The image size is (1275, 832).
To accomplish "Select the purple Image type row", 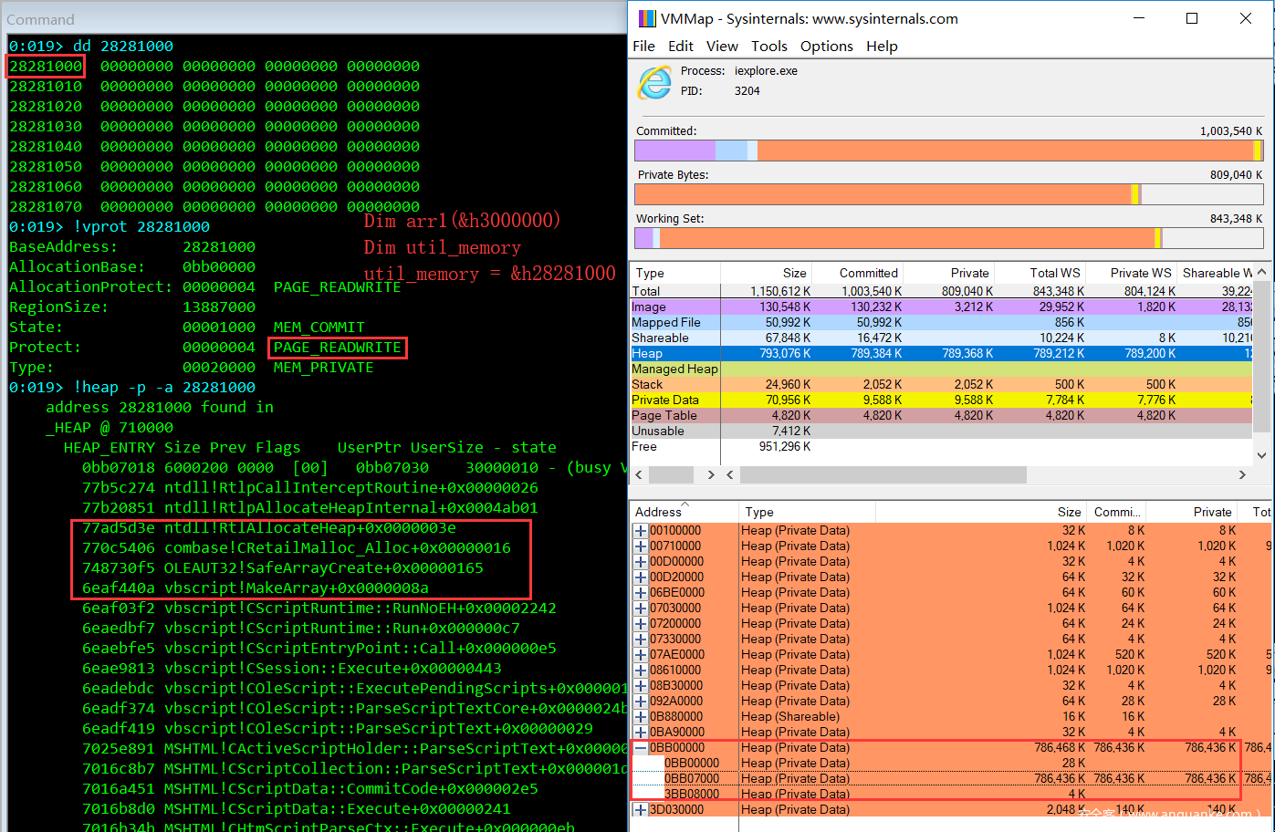I will point(675,307).
